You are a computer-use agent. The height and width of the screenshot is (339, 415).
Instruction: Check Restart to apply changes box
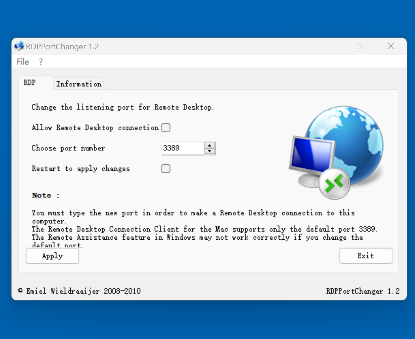tap(166, 169)
